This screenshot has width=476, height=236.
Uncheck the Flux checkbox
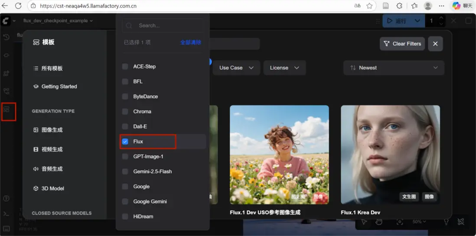tap(125, 141)
